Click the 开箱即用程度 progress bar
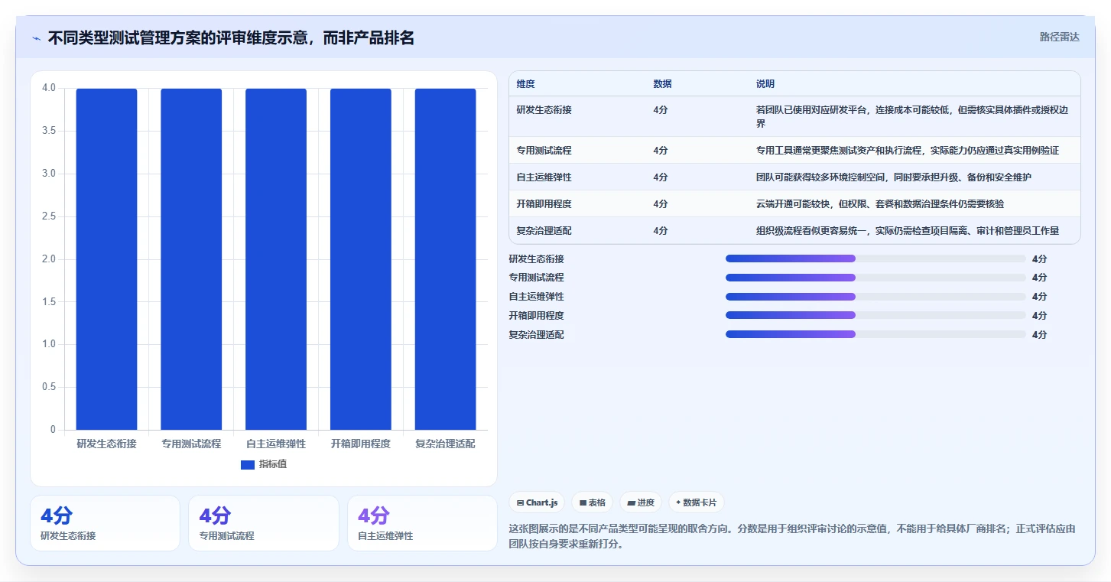This screenshot has height=582, width=1111. (x=875, y=315)
